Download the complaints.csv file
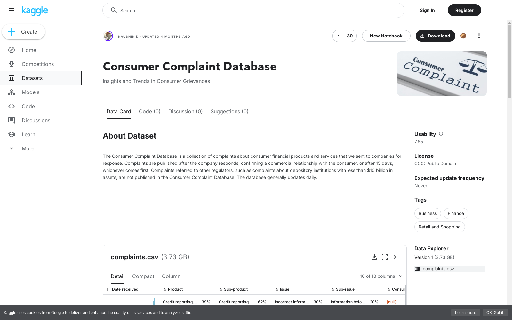 point(374,257)
